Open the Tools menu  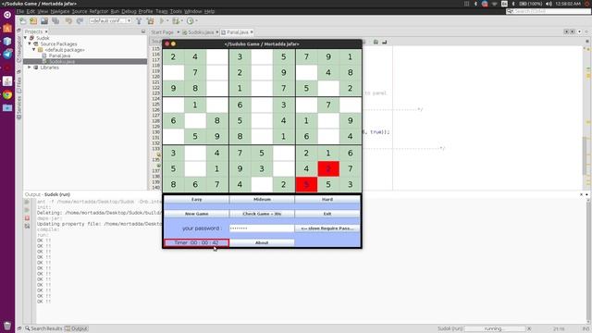176,11
